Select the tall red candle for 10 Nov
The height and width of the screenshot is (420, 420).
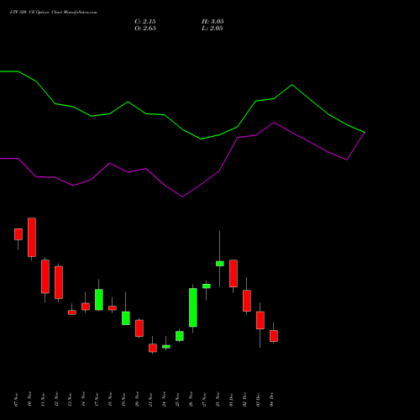click(32, 237)
